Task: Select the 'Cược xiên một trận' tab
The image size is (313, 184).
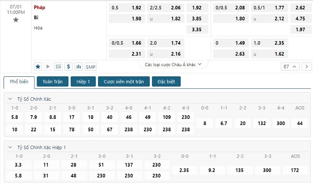Action: coord(123,82)
